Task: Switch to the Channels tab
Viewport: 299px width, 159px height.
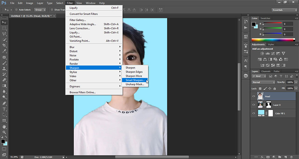Action: tap(266, 71)
